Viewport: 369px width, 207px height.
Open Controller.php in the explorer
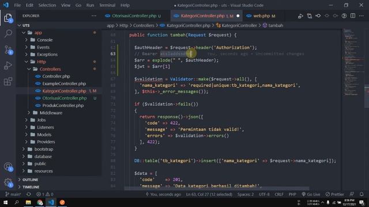56,76
